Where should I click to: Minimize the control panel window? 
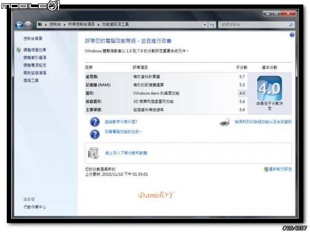268,14
